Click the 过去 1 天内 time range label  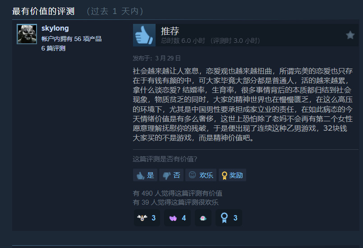115,11
